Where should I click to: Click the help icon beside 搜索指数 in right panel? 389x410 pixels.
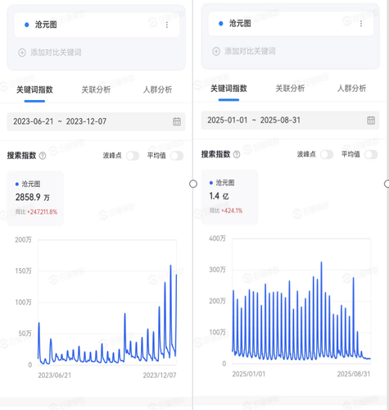237,155
